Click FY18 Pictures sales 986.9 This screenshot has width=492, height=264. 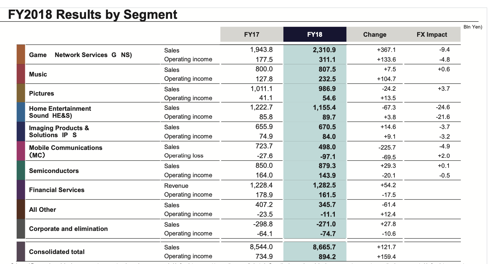(x=327, y=89)
